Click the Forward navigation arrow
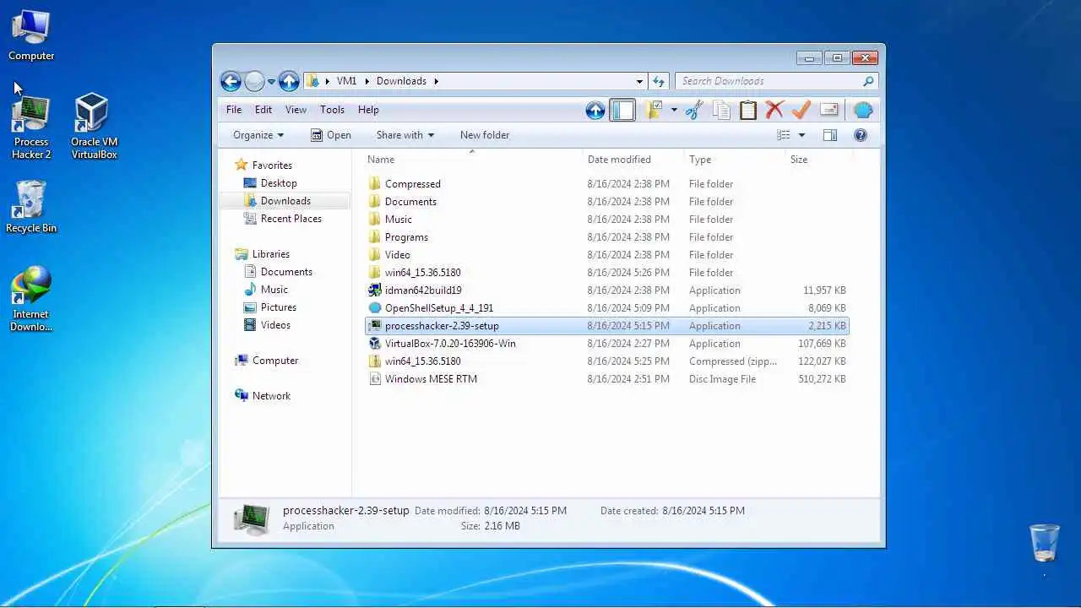 coord(254,81)
